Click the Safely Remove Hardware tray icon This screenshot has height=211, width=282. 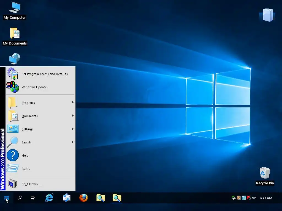pyautogui.click(x=234, y=198)
